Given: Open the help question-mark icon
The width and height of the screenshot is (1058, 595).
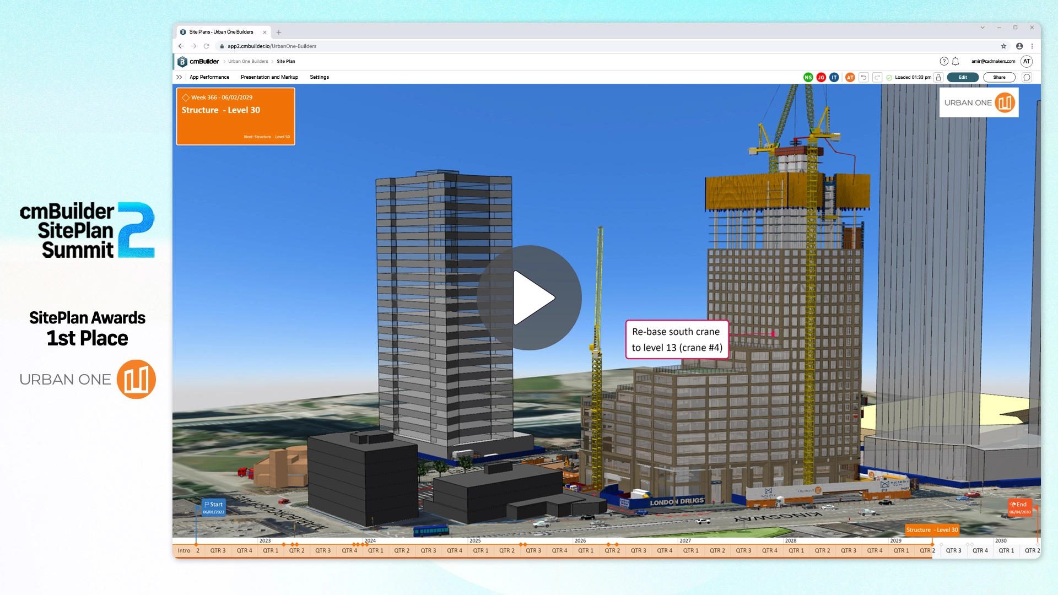Looking at the screenshot, I should 944,61.
